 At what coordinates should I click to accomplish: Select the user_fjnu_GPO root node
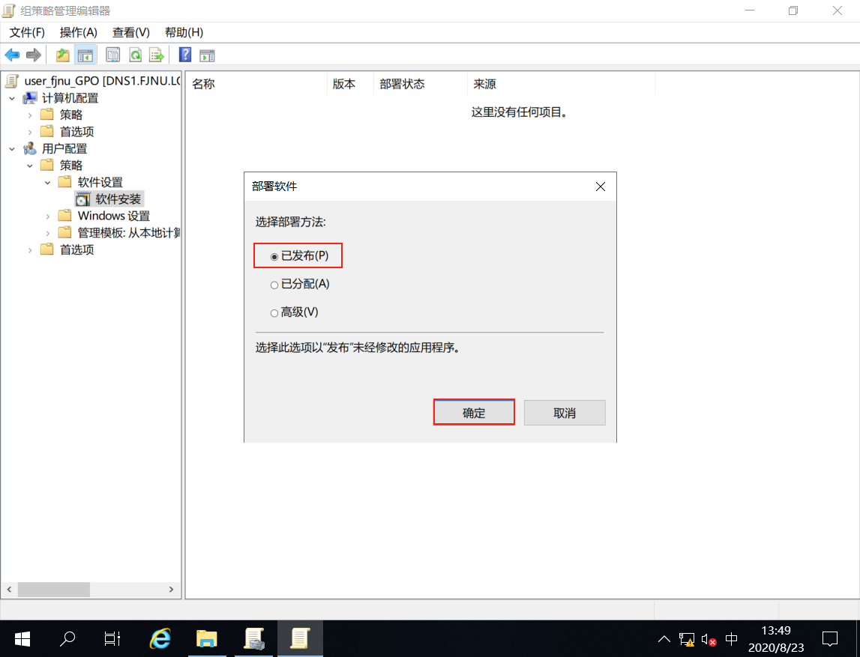pos(102,81)
